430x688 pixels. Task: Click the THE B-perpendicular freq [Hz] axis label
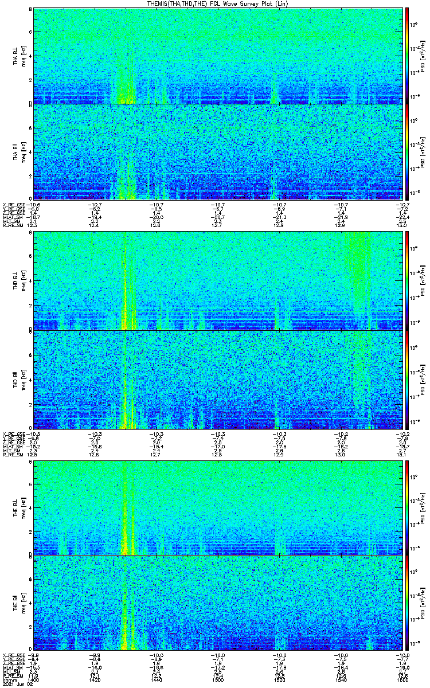pos(25,507)
